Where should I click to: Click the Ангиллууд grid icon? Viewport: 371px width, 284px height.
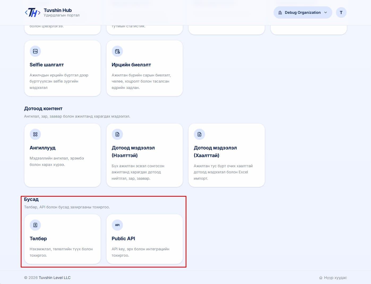[35, 134]
